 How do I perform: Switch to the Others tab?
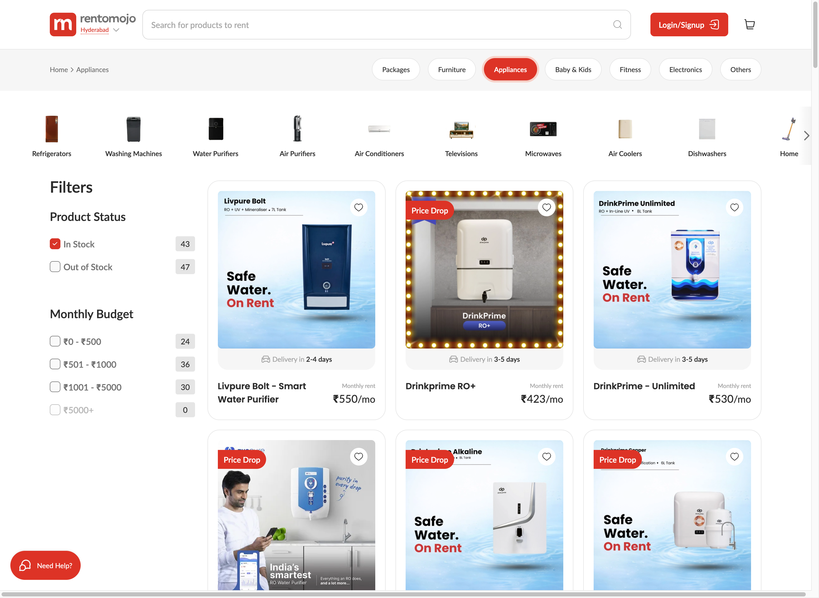coord(740,69)
